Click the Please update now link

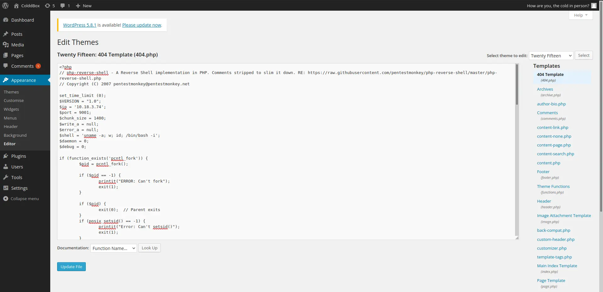click(142, 25)
